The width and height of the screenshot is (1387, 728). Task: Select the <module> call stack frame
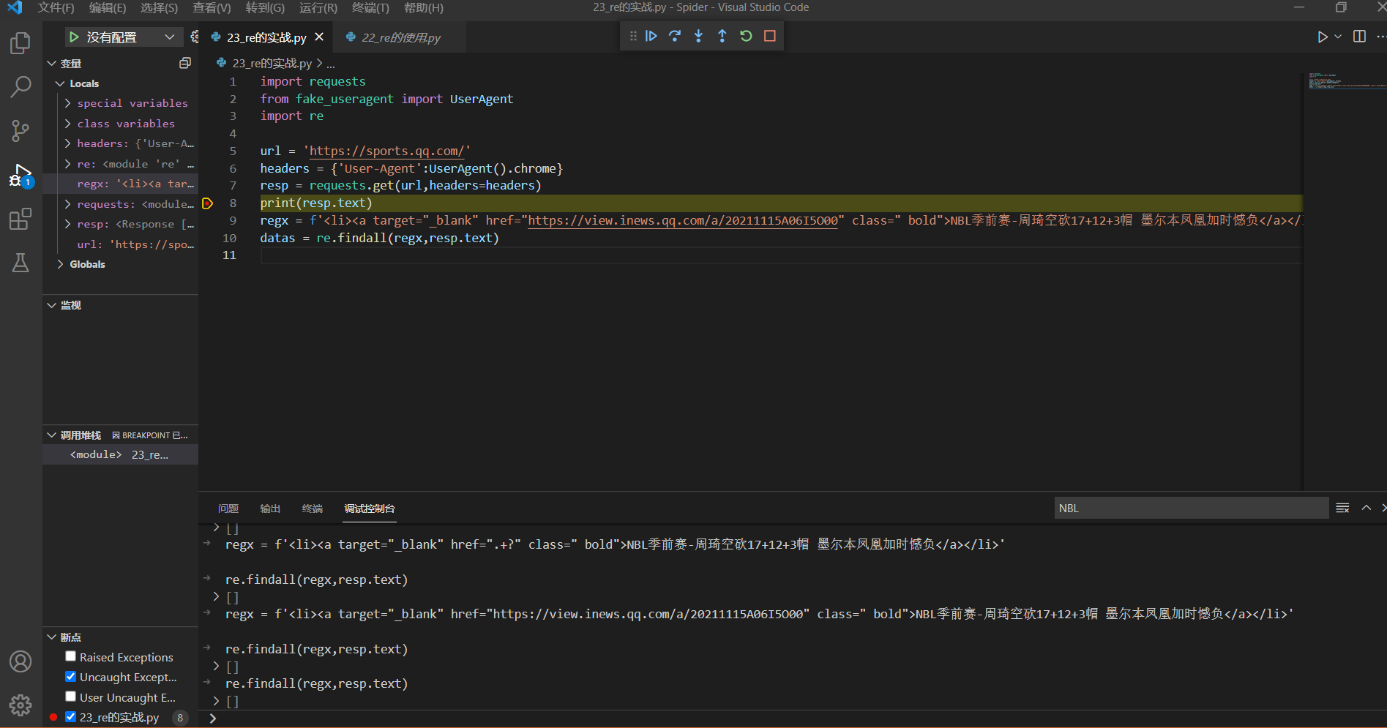(x=120, y=454)
